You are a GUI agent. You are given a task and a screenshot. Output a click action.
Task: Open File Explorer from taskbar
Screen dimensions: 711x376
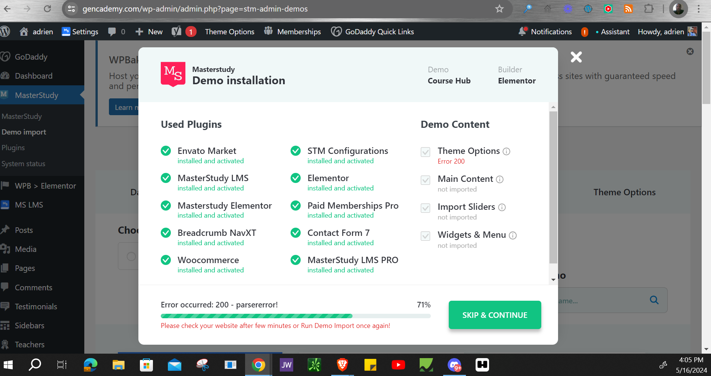(x=118, y=365)
